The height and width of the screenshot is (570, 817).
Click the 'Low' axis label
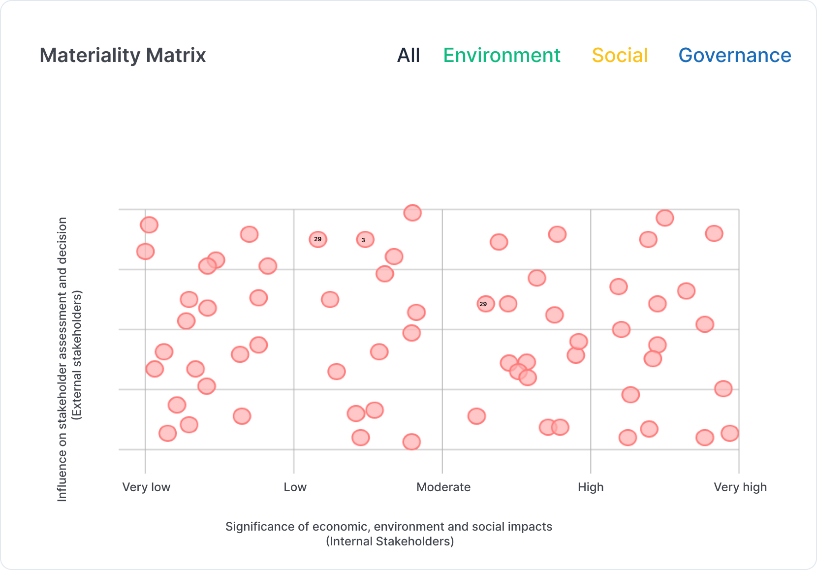pyautogui.click(x=295, y=487)
